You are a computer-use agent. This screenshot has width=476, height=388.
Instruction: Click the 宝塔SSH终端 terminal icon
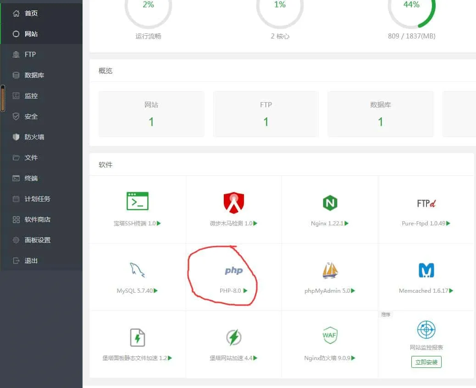coord(138,202)
